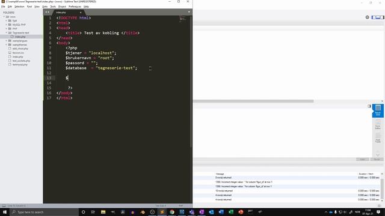Screen dimensions: 385x216
Task: Click the "localhost" string on line 8
Action: pyautogui.click(x=102, y=53)
